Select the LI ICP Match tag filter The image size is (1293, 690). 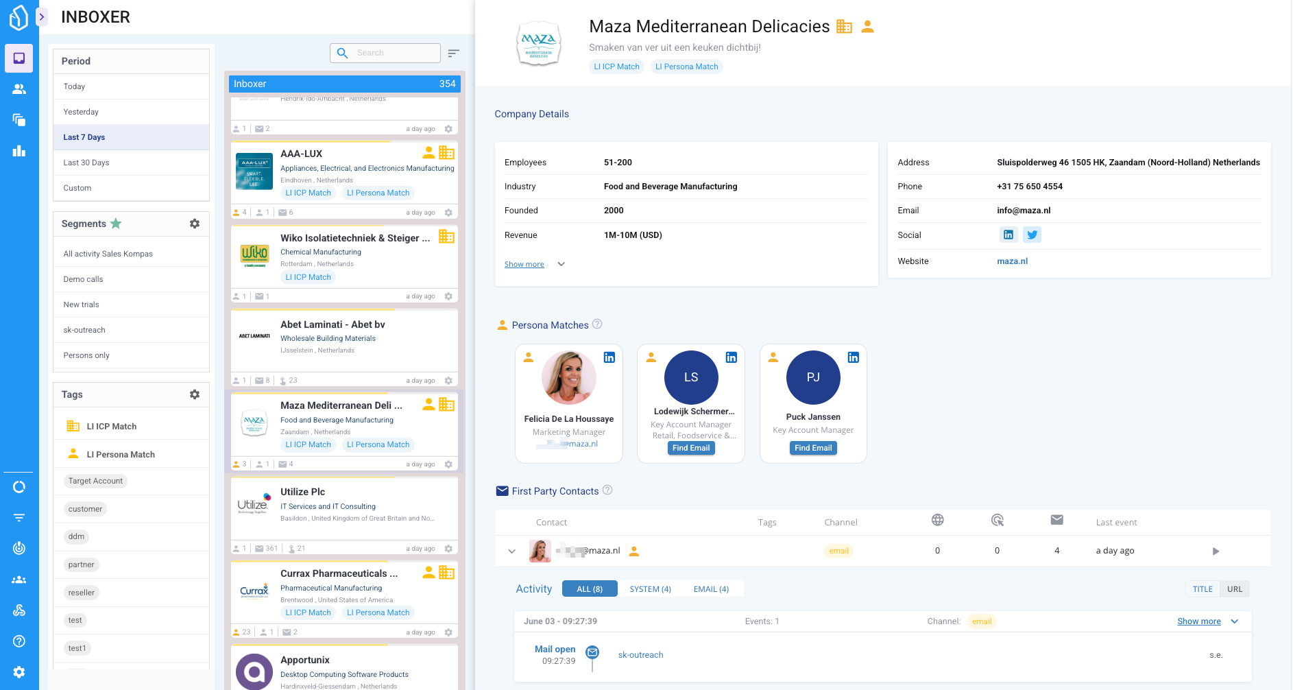point(111,427)
